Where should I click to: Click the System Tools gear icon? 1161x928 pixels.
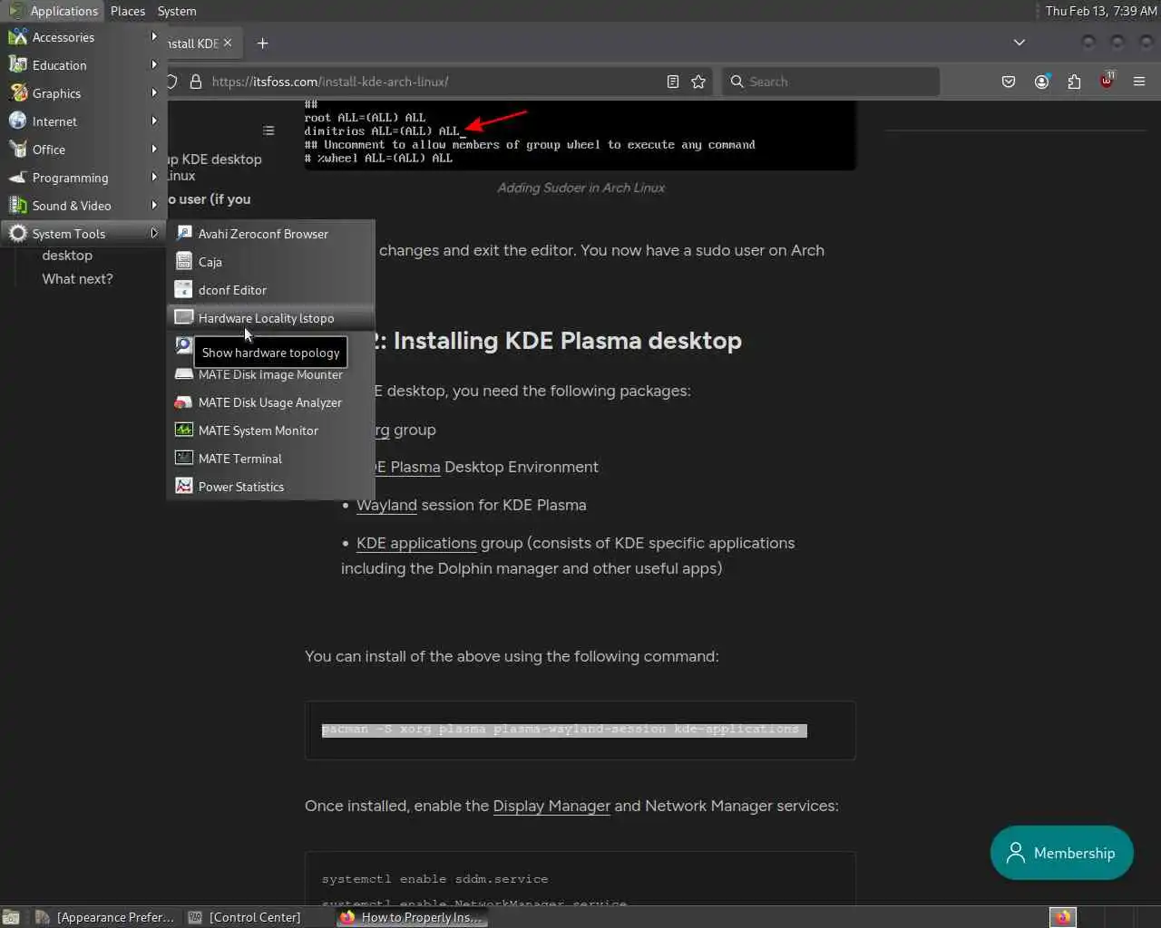click(18, 234)
